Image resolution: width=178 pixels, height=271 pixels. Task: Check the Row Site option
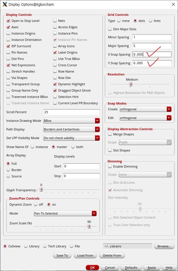tap(55, 78)
